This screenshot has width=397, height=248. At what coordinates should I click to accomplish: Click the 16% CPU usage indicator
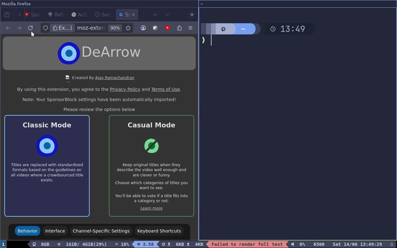122,244
